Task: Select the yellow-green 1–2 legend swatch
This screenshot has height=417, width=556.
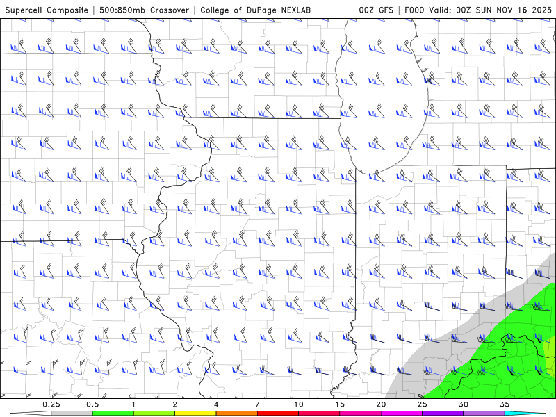Action: pyautogui.click(x=154, y=414)
